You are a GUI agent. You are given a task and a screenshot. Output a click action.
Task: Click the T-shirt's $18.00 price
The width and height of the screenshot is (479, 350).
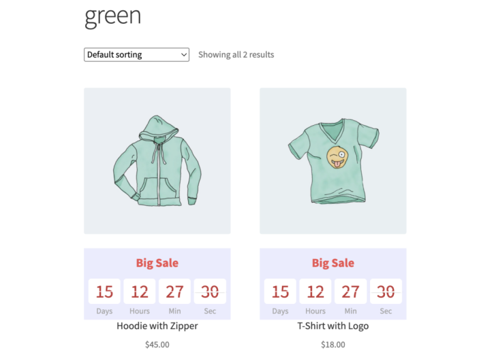pyautogui.click(x=333, y=345)
